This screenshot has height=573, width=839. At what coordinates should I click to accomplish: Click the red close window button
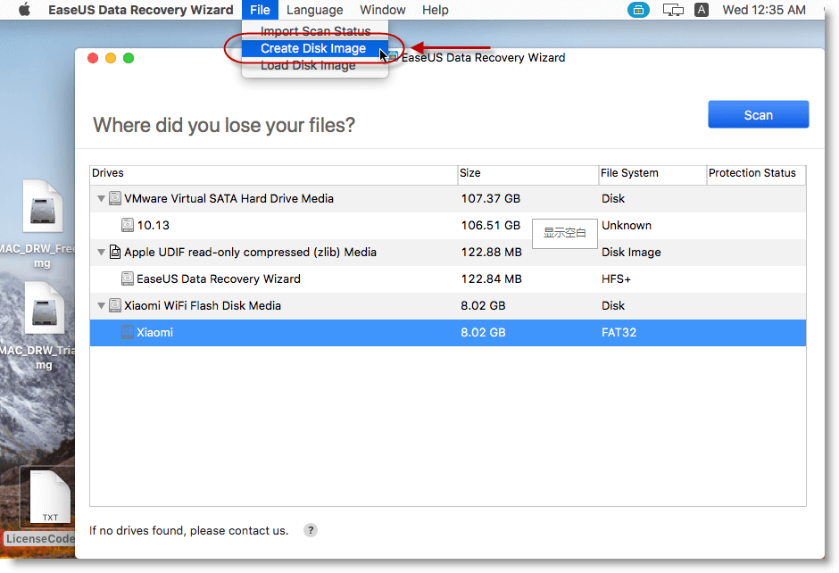[93, 58]
